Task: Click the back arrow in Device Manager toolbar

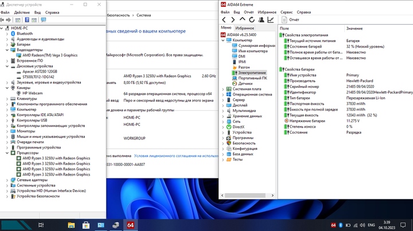Action: pyautogui.click(x=2, y=19)
